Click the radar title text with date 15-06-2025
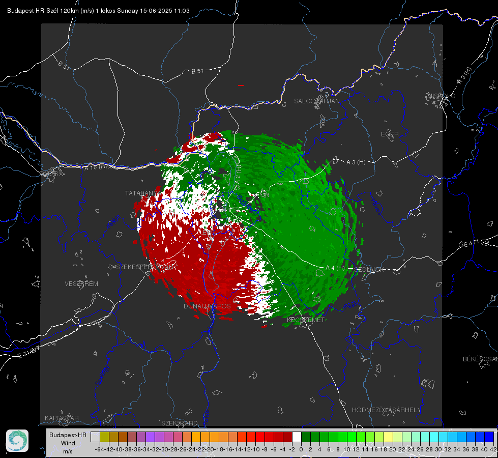The height and width of the screenshot is (458, 498). point(99,11)
